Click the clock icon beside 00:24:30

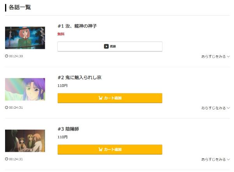(x=7, y=56)
